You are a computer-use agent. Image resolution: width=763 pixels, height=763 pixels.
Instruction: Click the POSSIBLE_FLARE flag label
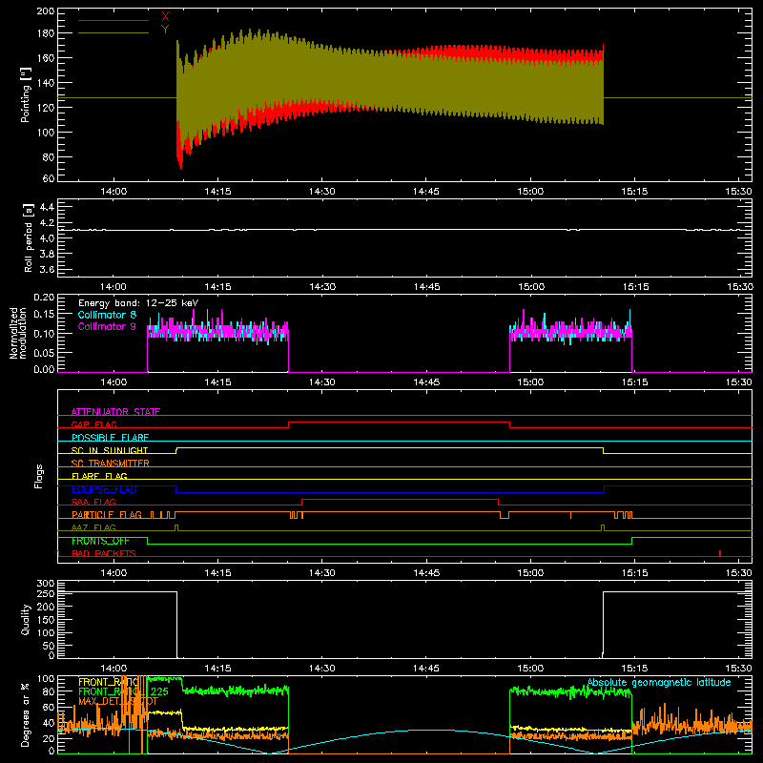(x=110, y=438)
